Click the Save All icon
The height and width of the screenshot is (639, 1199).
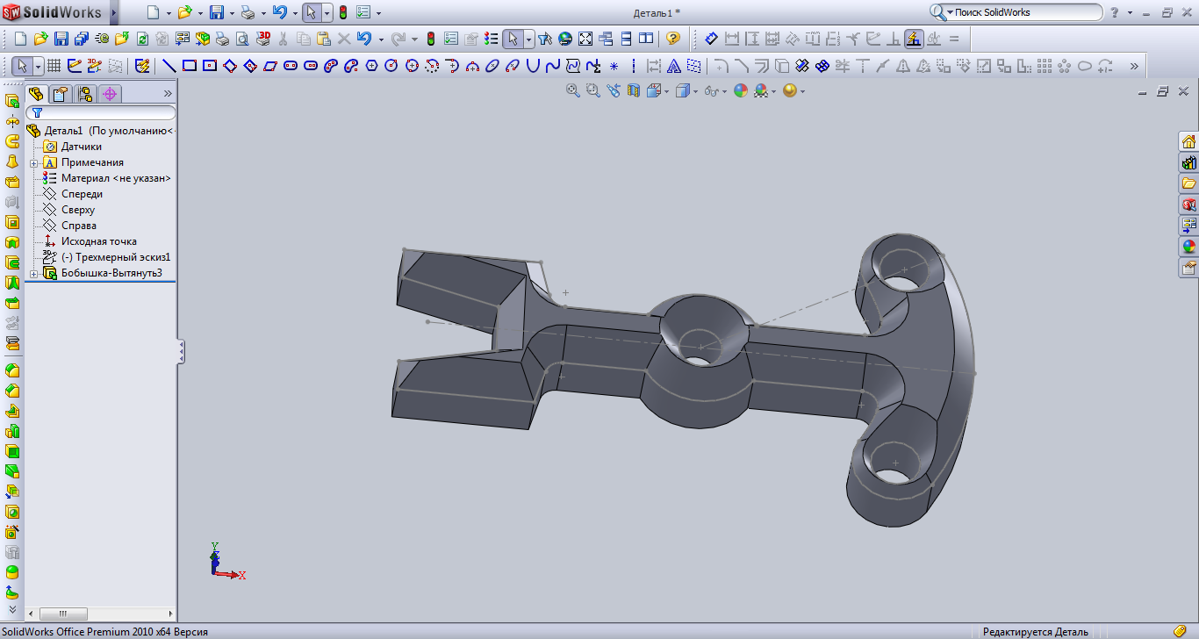[x=82, y=39]
